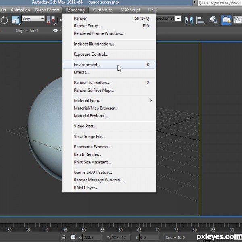Viewport: 242px width, 242px height.
Task: Select Exposure Control... entry
Action: 109,54
